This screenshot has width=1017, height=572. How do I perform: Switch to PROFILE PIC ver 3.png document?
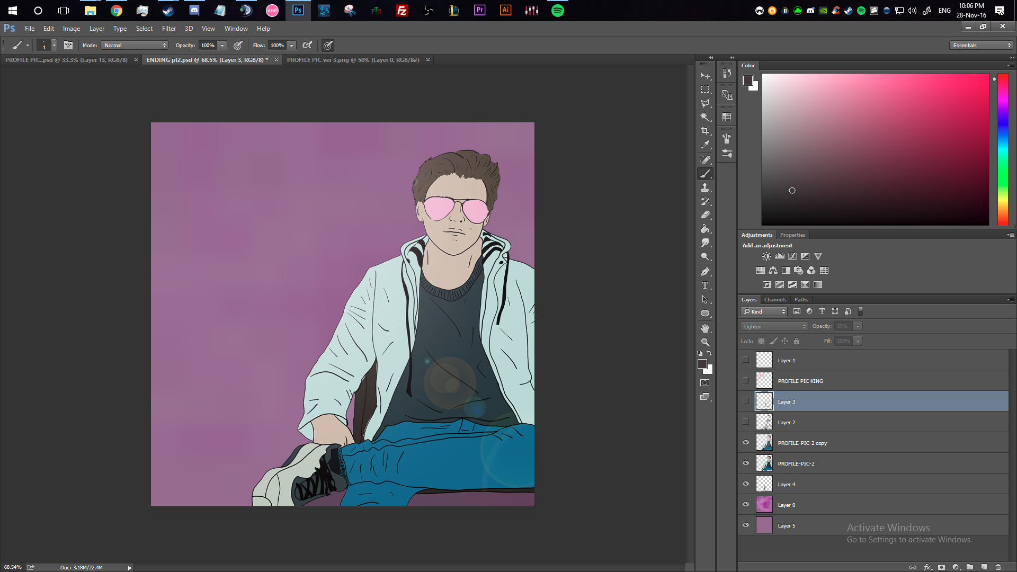pos(353,60)
